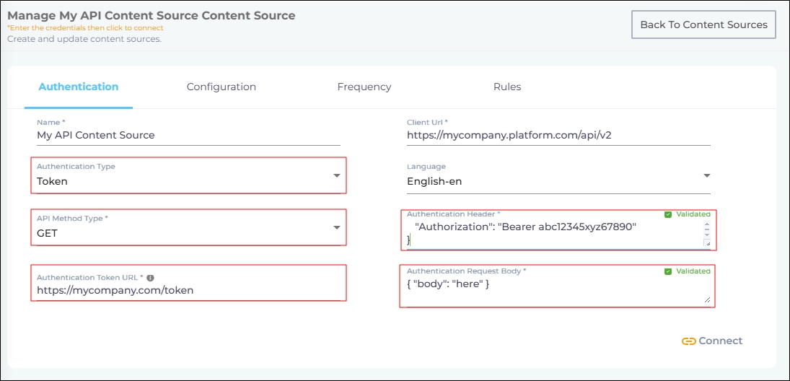Image resolution: width=790 pixels, height=381 pixels.
Task: Open the Frequency tab
Action: point(364,87)
